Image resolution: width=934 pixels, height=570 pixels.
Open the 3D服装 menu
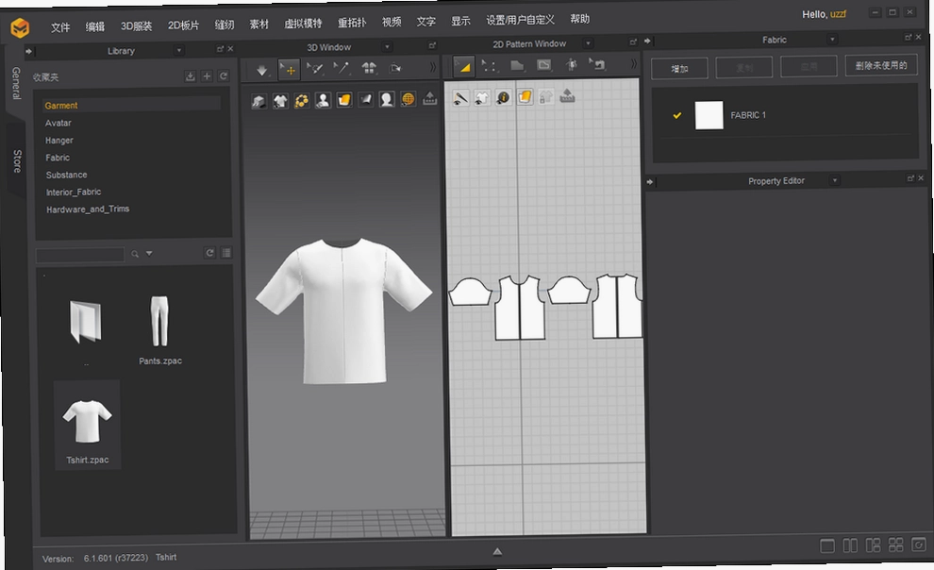137,26
